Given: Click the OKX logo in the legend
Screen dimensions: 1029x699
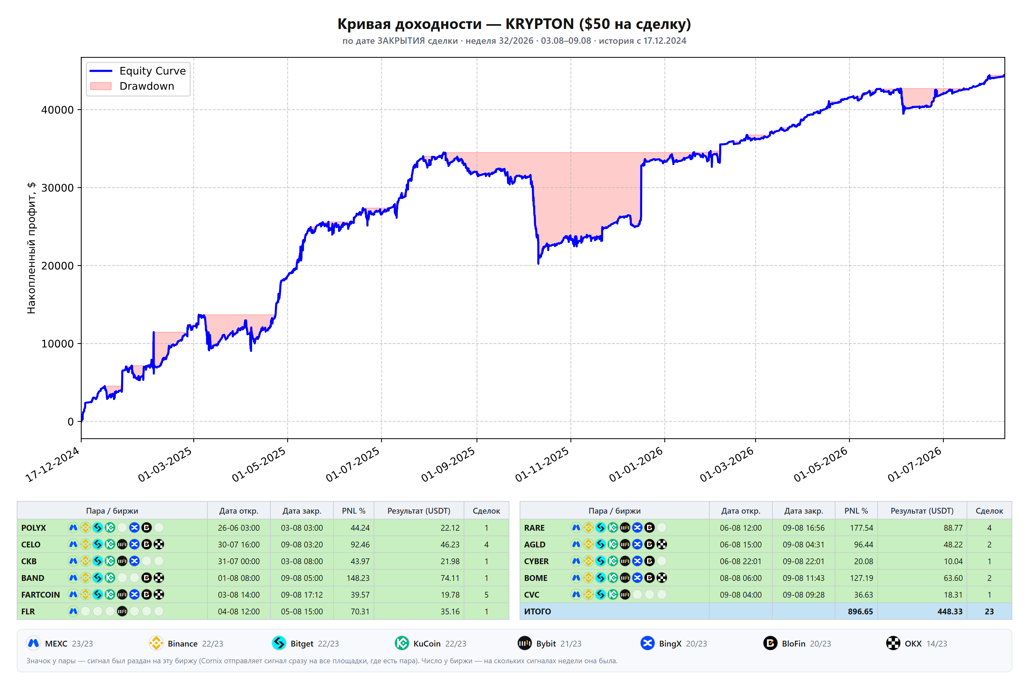Looking at the screenshot, I should (x=893, y=643).
